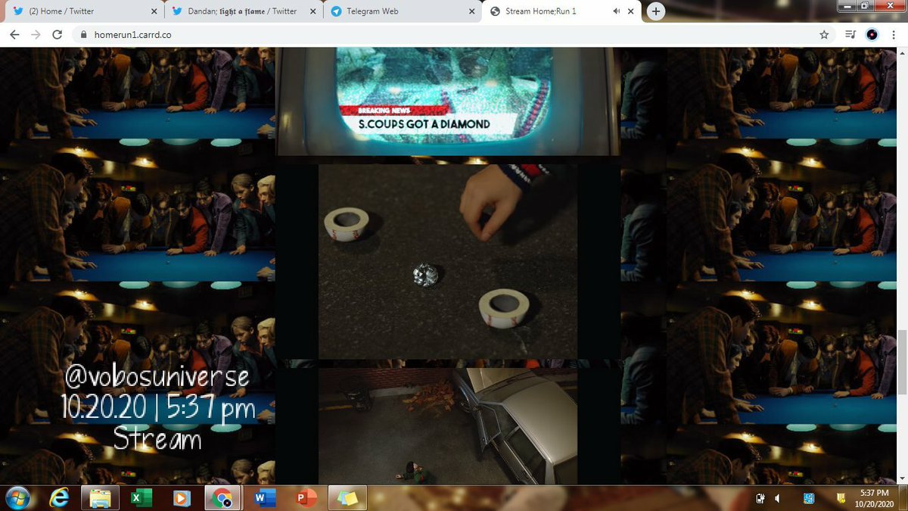Open Sticky Notes from the taskbar
Image resolution: width=908 pixels, height=511 pixels.
coord(348,498)
